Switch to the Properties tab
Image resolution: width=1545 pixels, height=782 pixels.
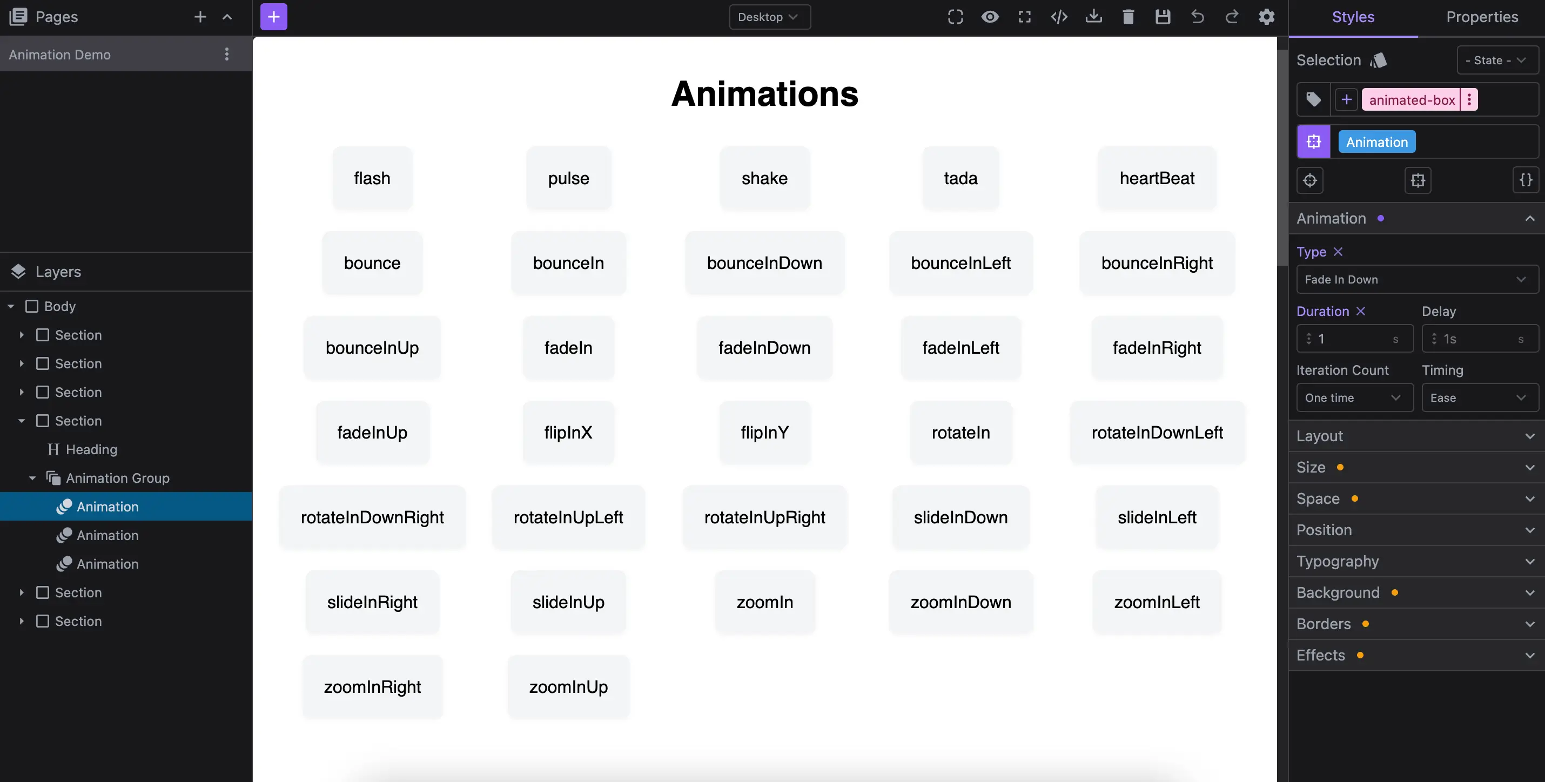tap(1481, 17)
